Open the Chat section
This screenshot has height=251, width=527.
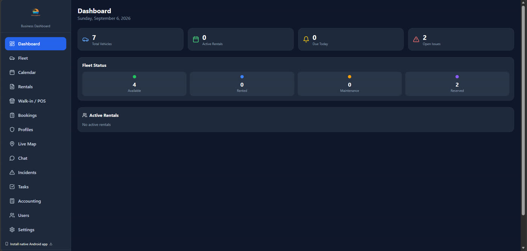[35, 158]
